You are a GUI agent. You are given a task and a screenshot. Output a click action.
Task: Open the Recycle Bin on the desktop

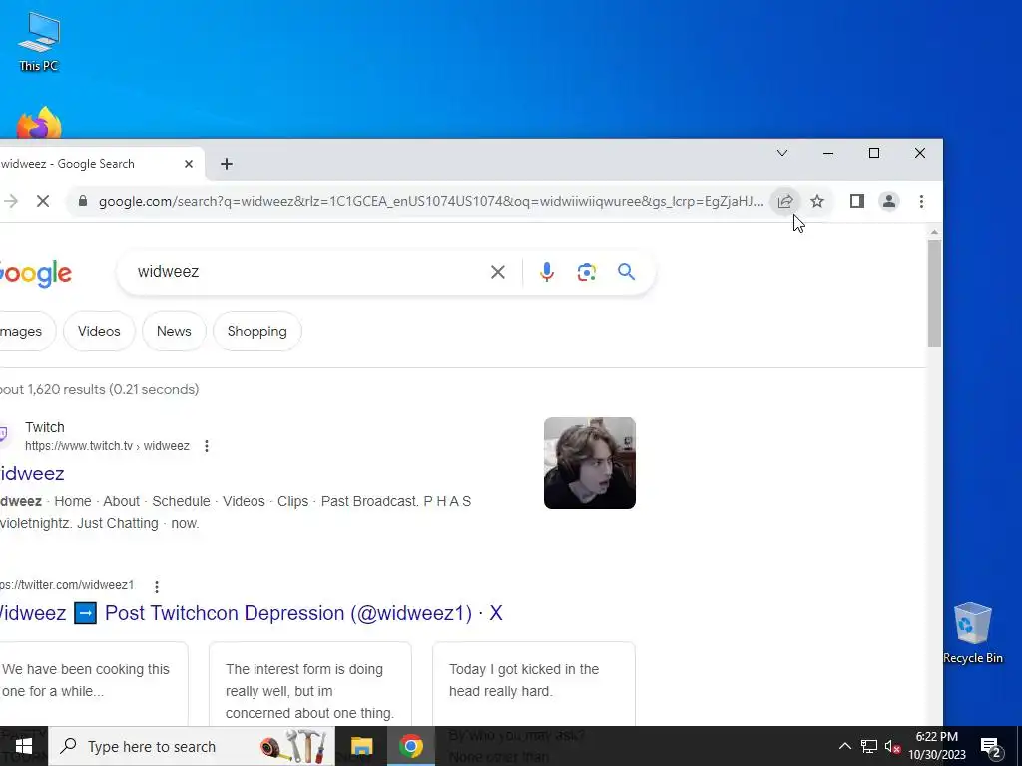click(x=972, y=632)
